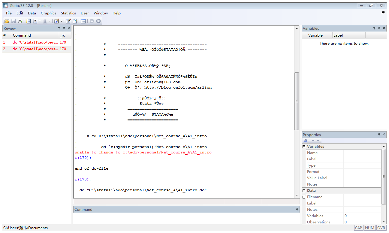Open the User menu
Screen dimensions: 389x233
[x=85, y=13]
